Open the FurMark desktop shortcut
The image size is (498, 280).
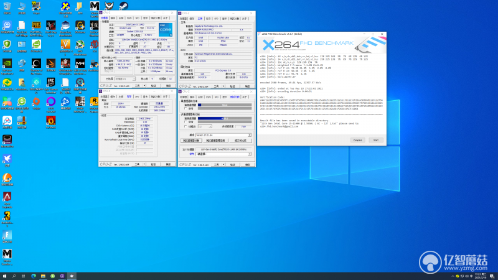pos(51,123)
